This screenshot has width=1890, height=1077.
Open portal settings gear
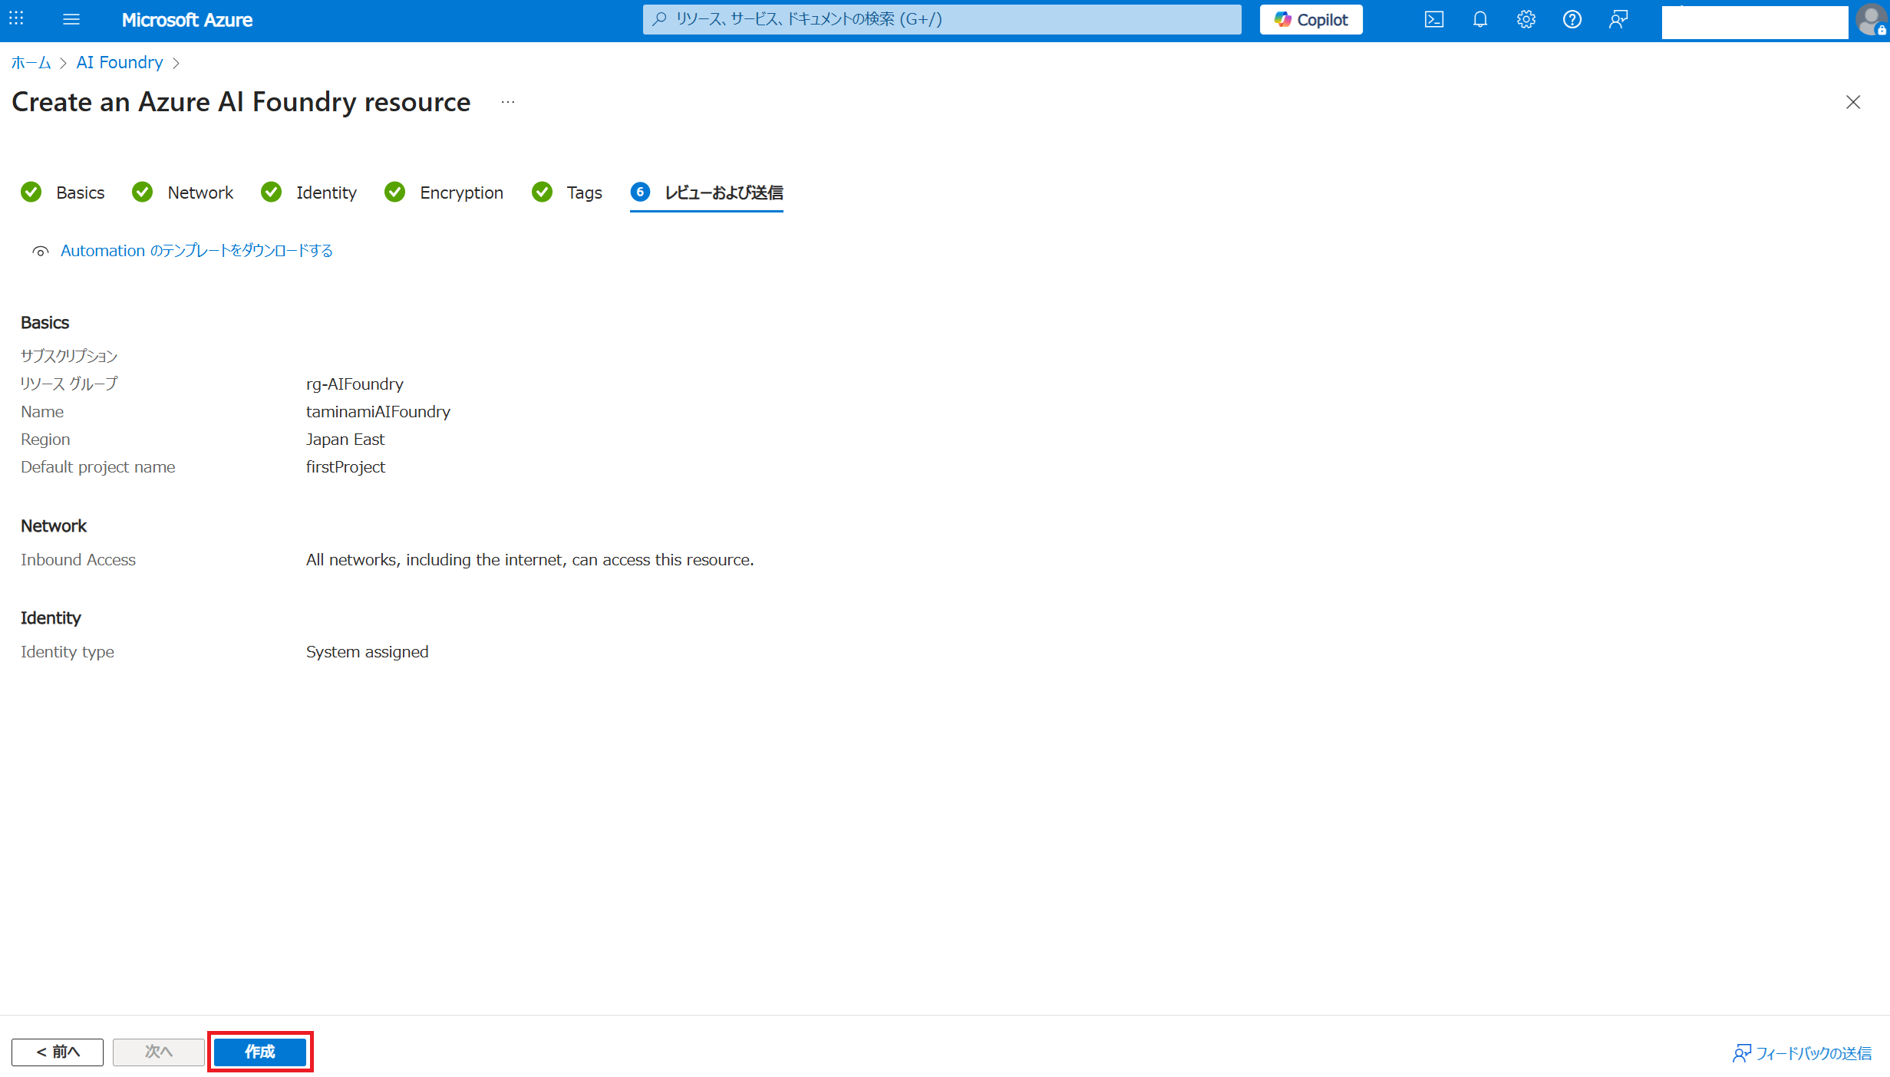coord(1526,19)
